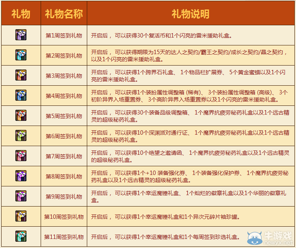Select the 第7周签到礼物 name cell
This screenshot has width=296, height=248.
coord(64,156)
